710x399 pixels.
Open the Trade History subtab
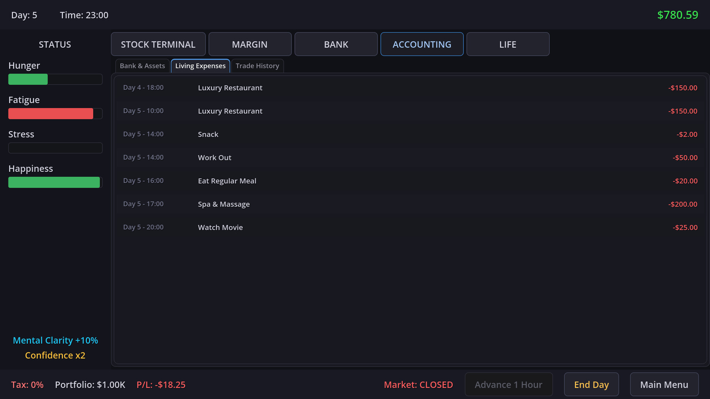click(x=257, y=66)
